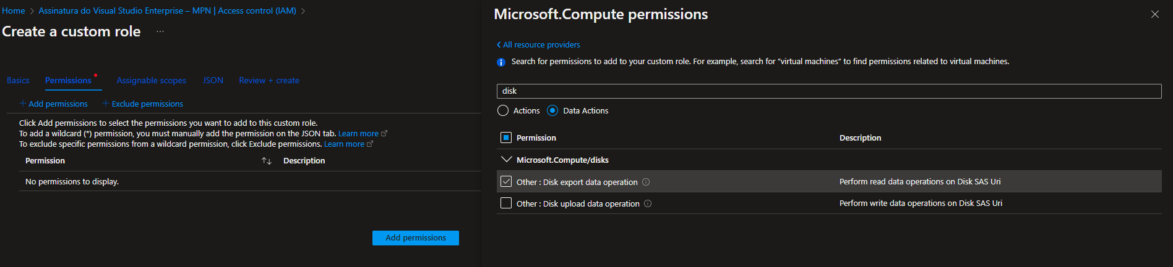Select the Data Actions radio button
1173x267 pixels.
click(x=552, y=110)
